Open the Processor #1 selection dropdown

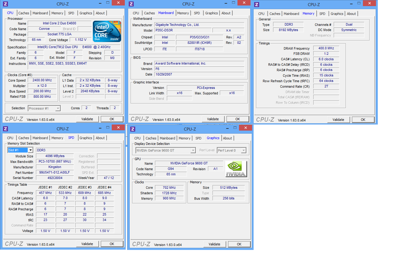[58, 108]
